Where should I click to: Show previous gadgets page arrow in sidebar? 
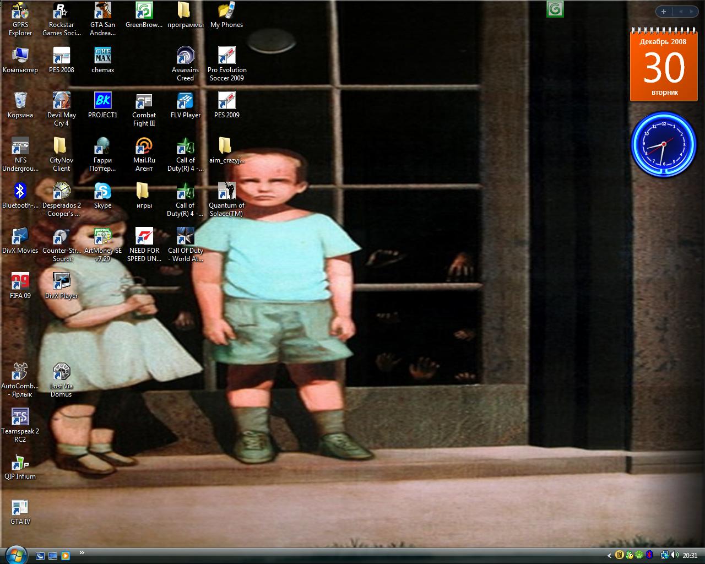(680, 11)
